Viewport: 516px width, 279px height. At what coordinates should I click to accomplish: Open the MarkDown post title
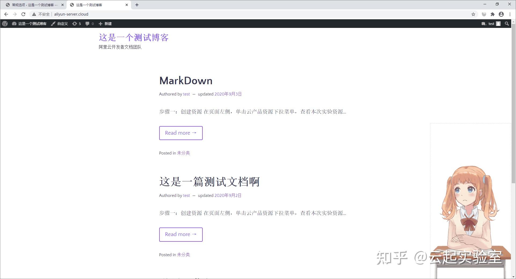pos(186,80)
